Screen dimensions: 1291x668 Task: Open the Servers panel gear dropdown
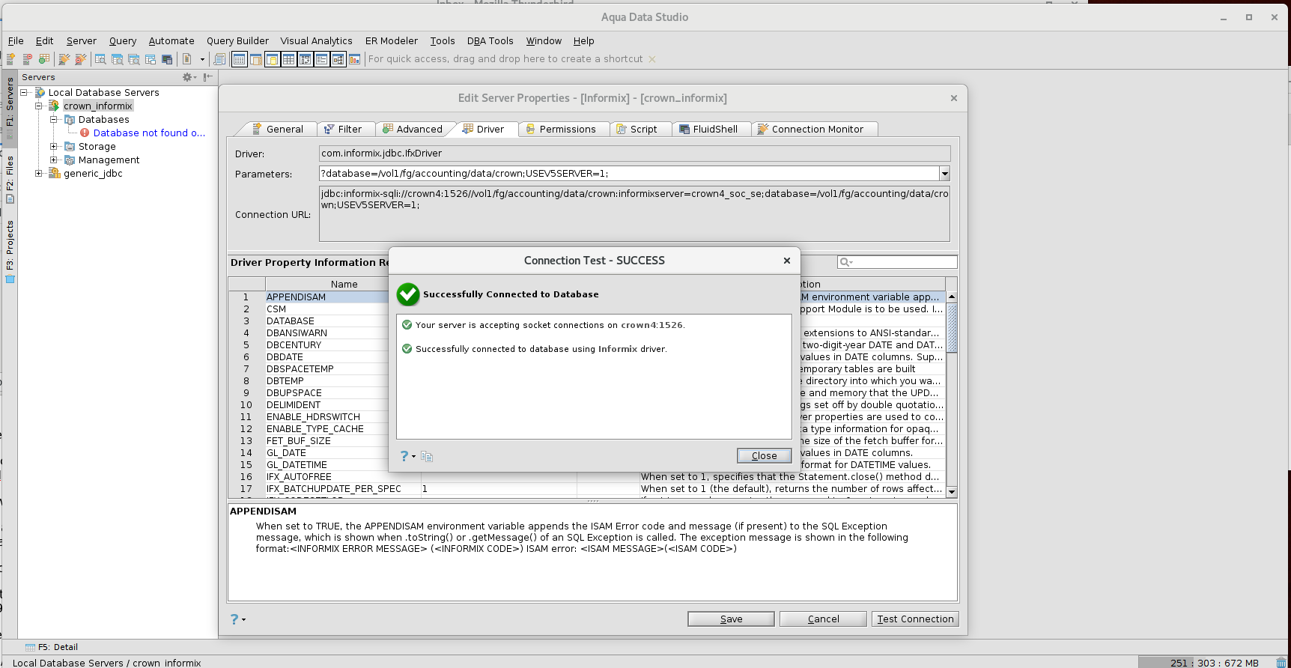[x=189, y=77]
